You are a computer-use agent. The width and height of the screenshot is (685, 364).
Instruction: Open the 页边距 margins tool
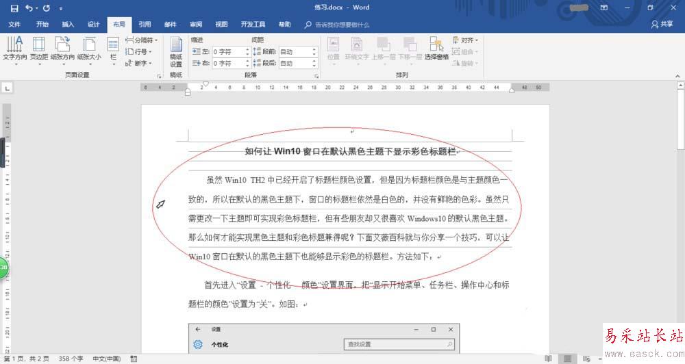tap(39, 50)
